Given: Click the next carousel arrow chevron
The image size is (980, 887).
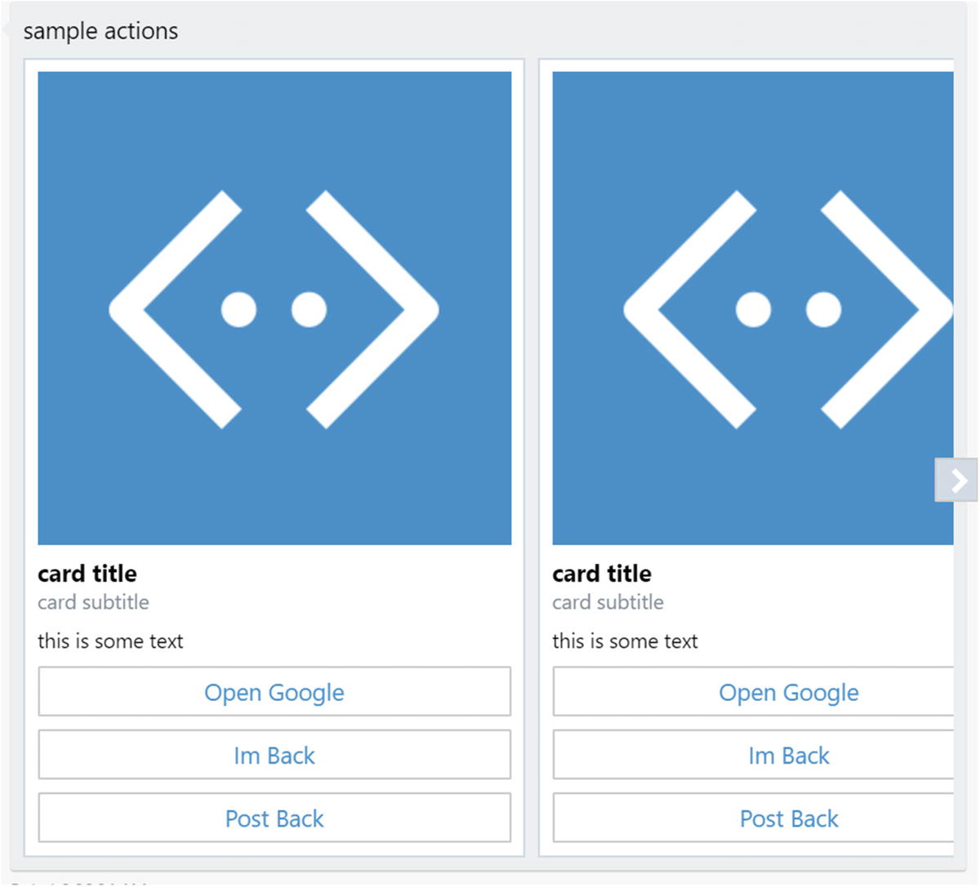Looking at the screenshot, I should [957, 481].
